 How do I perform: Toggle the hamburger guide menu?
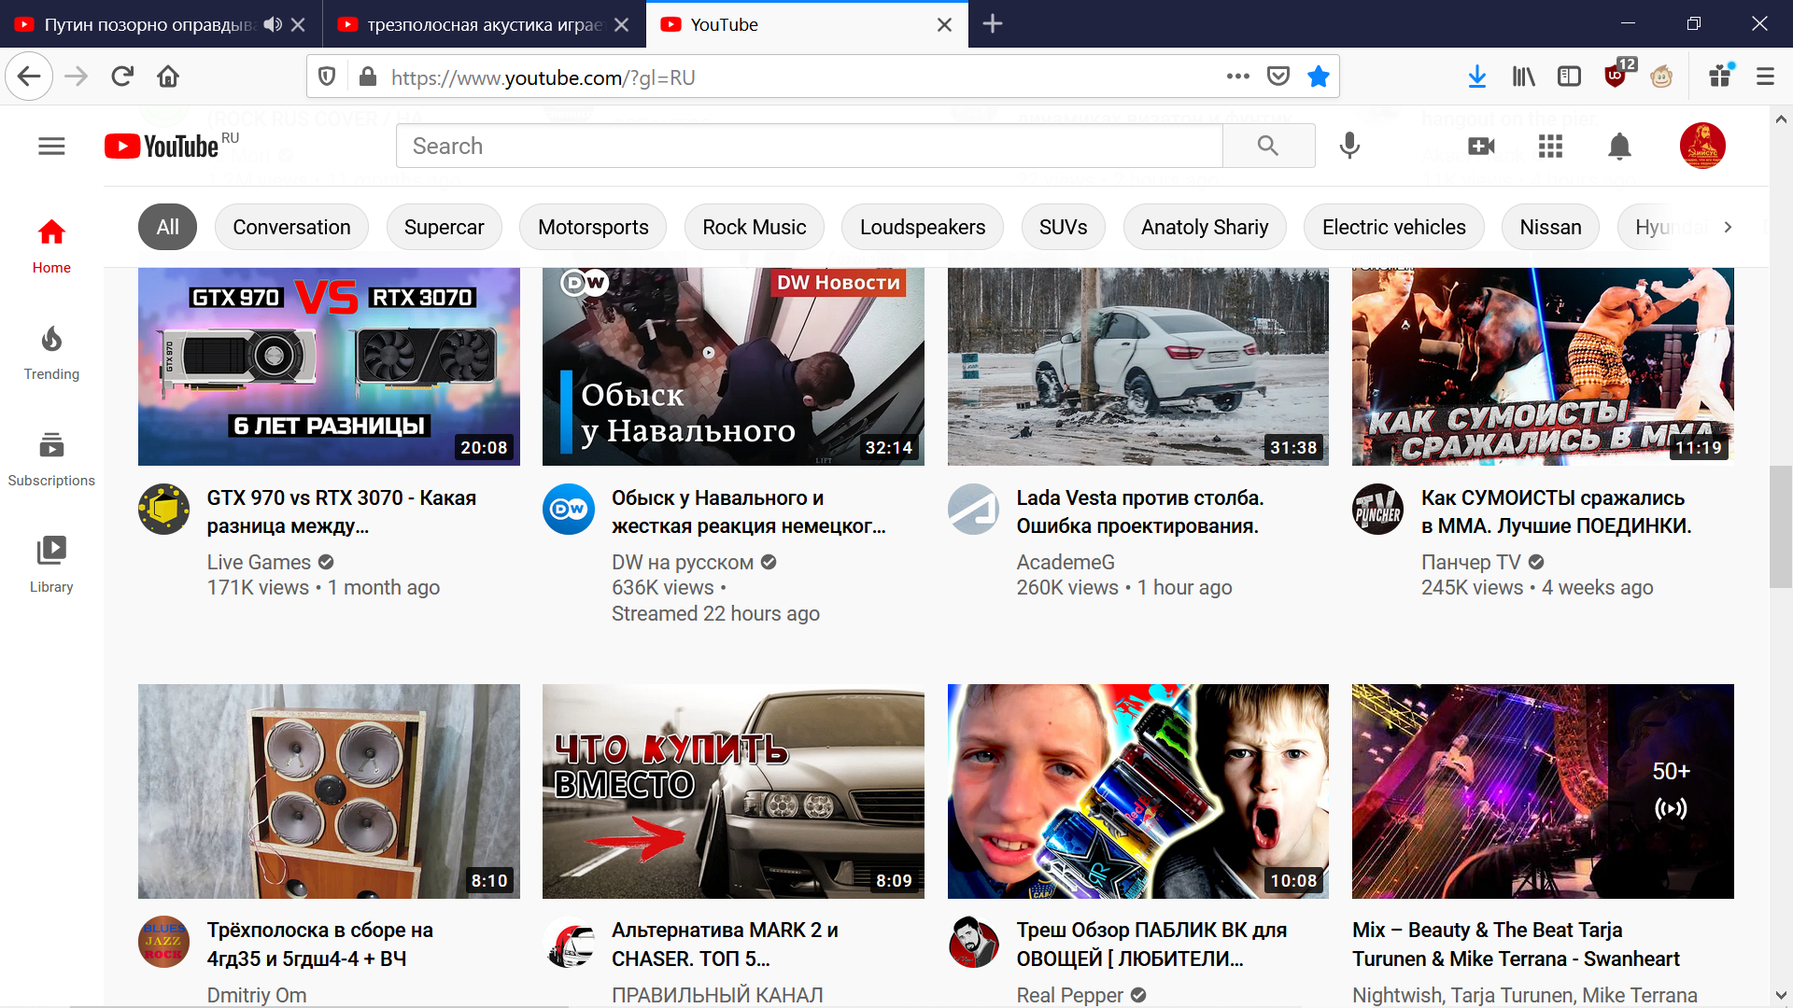(51, 147)
